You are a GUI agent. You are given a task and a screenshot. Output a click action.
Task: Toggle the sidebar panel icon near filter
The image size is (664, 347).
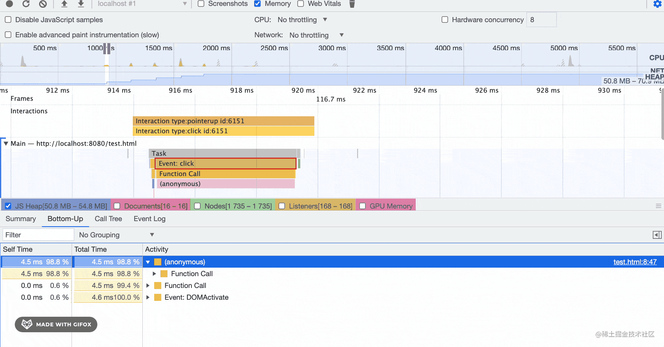pos(657,235)
